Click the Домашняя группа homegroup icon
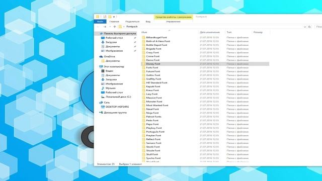 (101, 113)
